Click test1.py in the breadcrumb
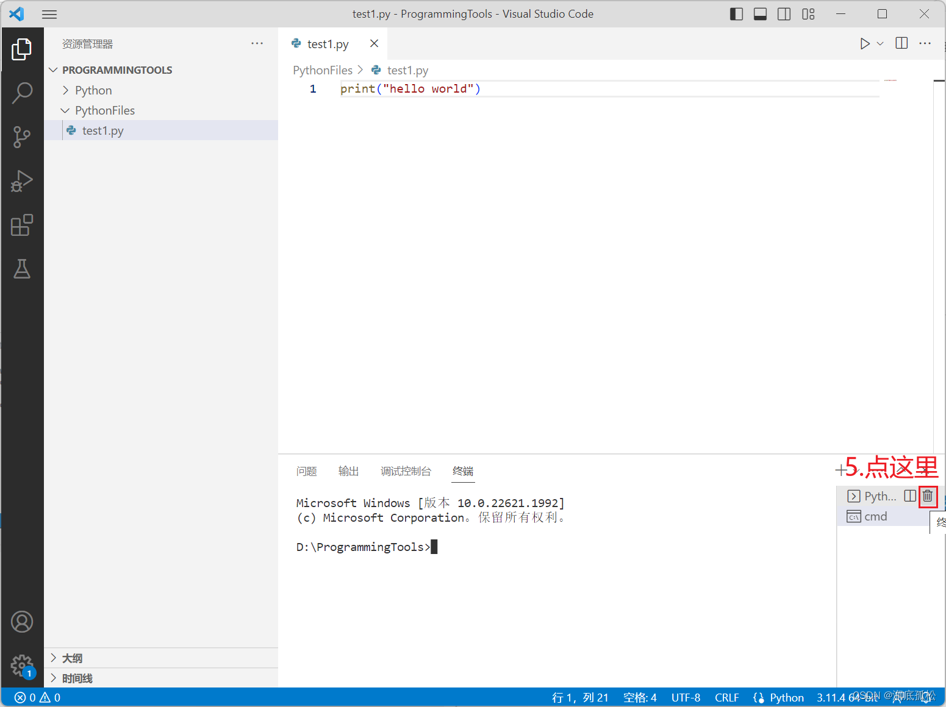Screen dimensions: 946x707 pyautogui.click(x=407, y=70)
